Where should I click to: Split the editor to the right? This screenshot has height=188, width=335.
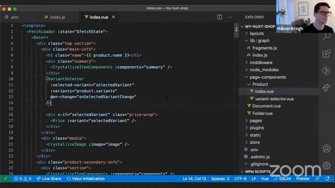(x=219, y=17)
